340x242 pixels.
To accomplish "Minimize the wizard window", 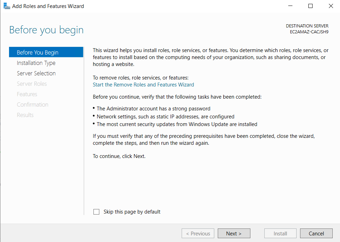I will click(x=290, y=6).
